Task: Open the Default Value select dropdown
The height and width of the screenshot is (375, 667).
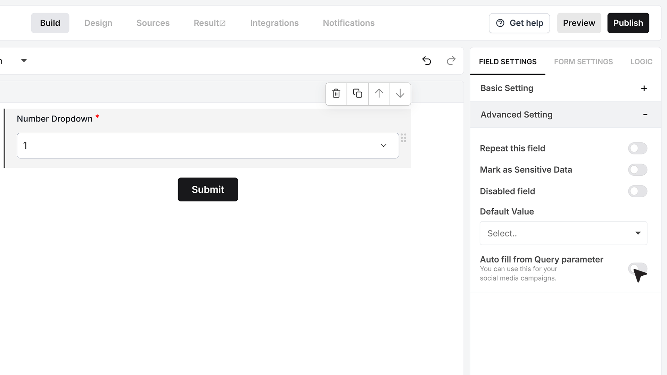Action: pyautogui.click(x=563, y=233)
